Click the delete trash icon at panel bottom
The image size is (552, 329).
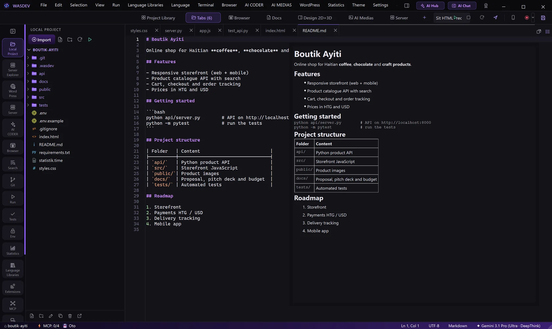70,316
